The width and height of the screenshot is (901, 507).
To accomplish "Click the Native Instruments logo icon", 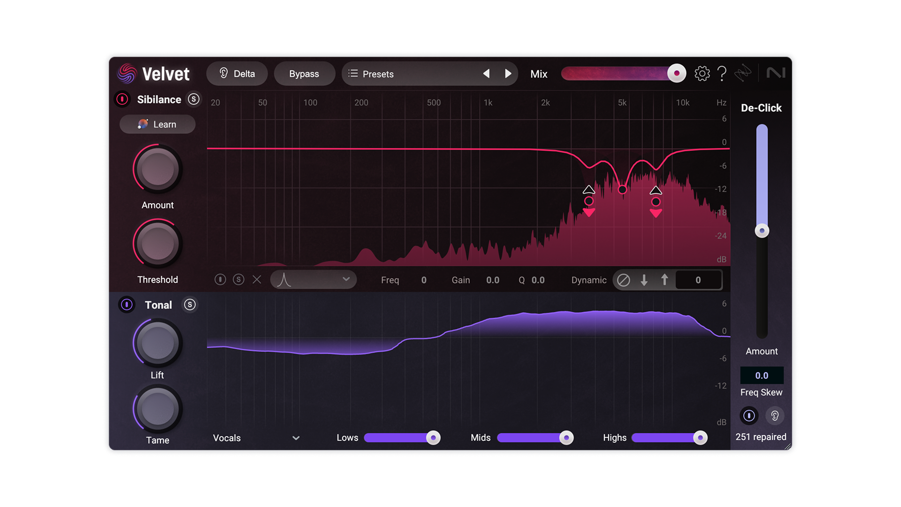I will (x=776, y=73).
